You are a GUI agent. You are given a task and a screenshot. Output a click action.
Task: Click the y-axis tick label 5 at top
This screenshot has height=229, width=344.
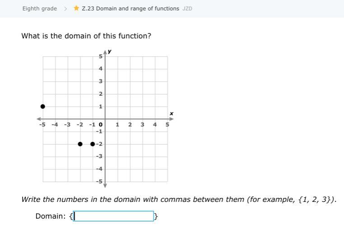[101, 56]
